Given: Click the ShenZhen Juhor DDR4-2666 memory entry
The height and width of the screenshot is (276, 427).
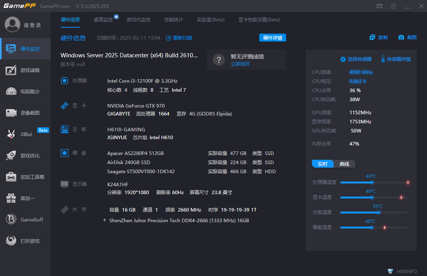Looking at the screenshot, I should [179, 221].
